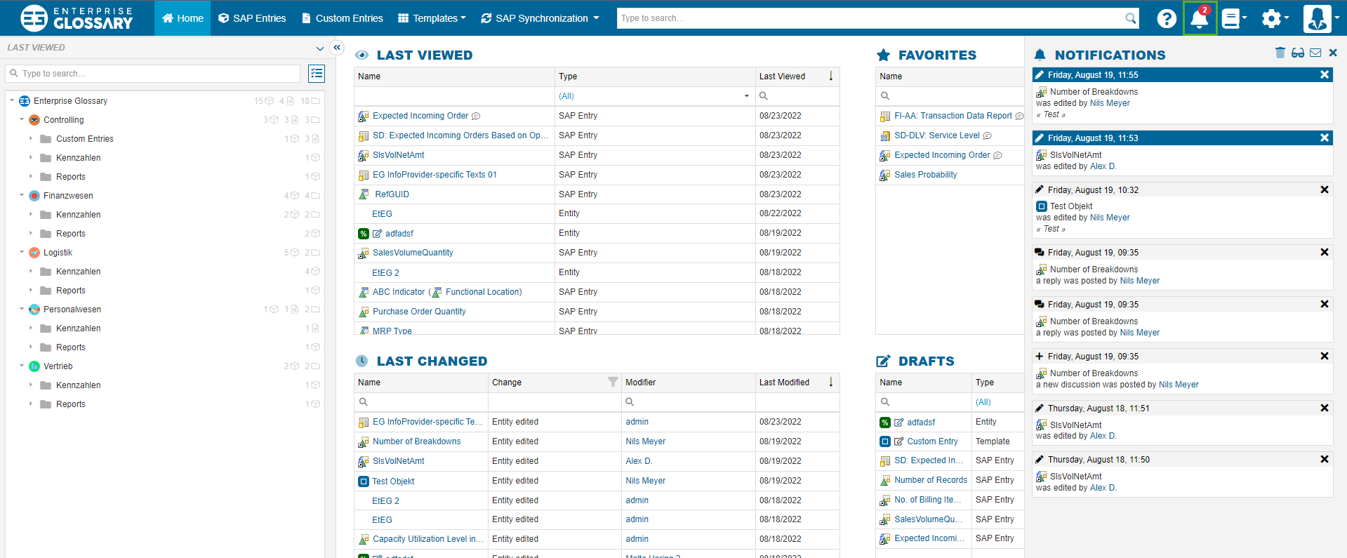The width and height of the screenshot is (1347, 558).
Task: Dismiss the Friday 11:55 notification
Action: (x=1324, y=74)
